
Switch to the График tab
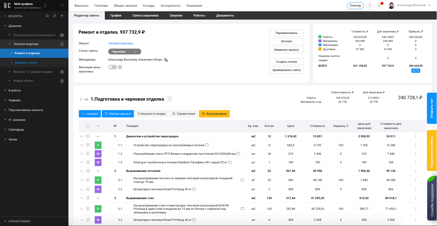[x=116, y=16]
